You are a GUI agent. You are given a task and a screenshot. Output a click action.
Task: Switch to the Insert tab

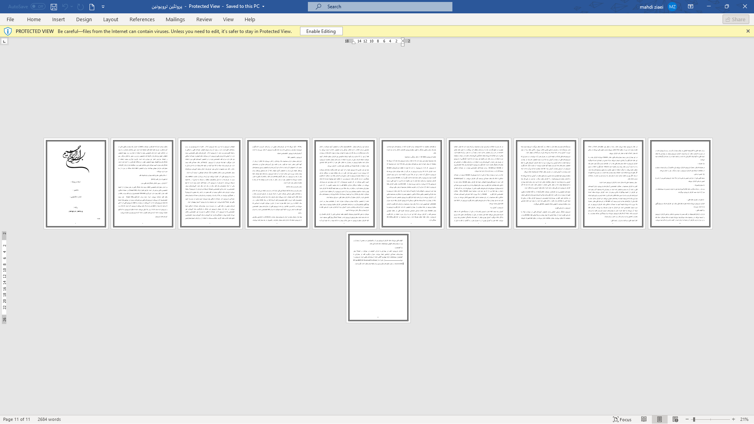[x=59, y=19]
